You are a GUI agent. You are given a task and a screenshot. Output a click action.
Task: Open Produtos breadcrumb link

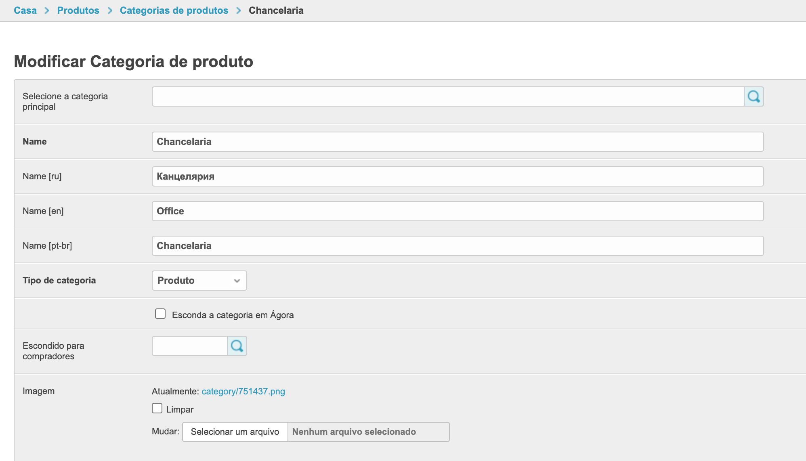[78, 10]
